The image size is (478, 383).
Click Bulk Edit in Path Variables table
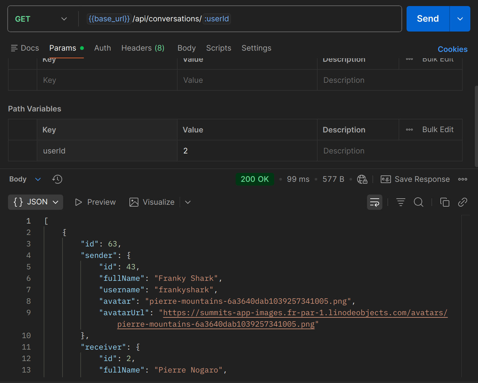click(x=438, y=130)
